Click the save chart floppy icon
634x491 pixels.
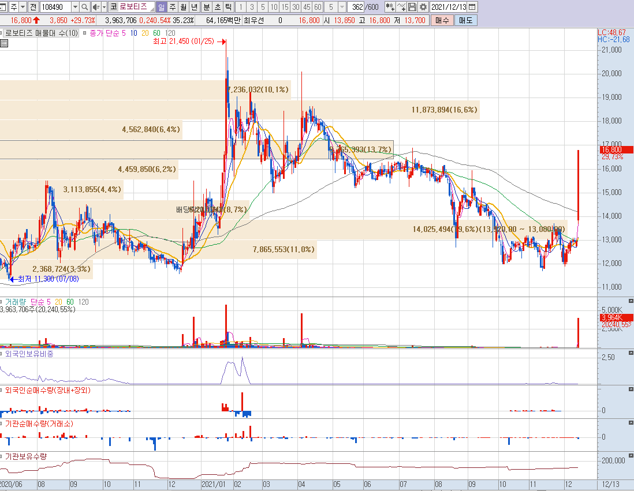coord(412,7)
